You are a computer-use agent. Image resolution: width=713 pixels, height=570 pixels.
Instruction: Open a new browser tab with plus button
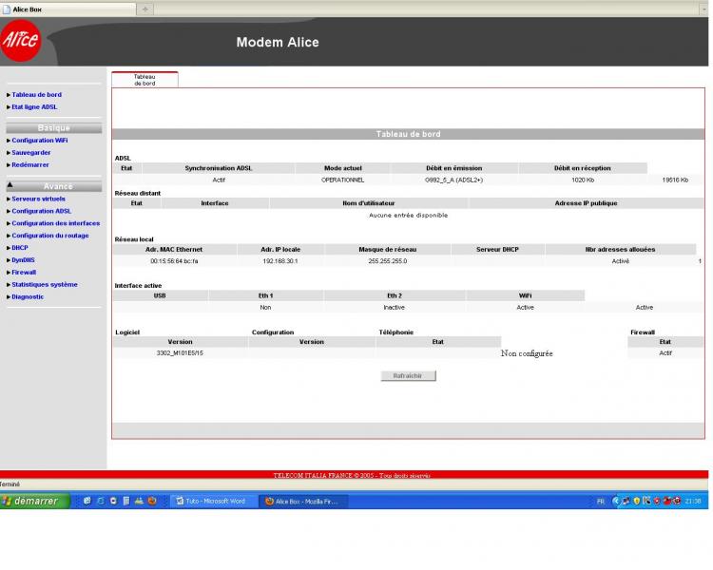[145, 9]
